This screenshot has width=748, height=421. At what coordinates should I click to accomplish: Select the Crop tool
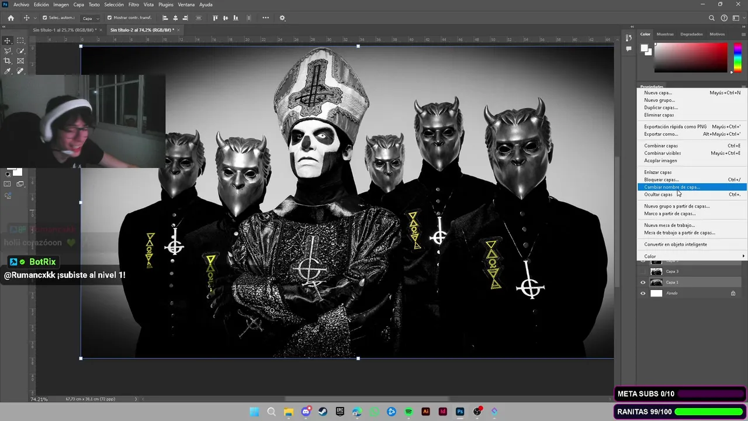[x=8, y=61]
